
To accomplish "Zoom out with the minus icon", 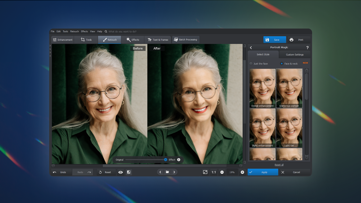I will click(x=222, y=172).
